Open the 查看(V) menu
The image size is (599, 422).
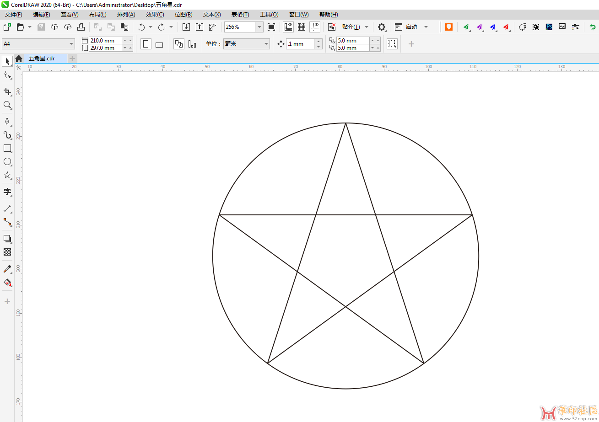point(70,15)
